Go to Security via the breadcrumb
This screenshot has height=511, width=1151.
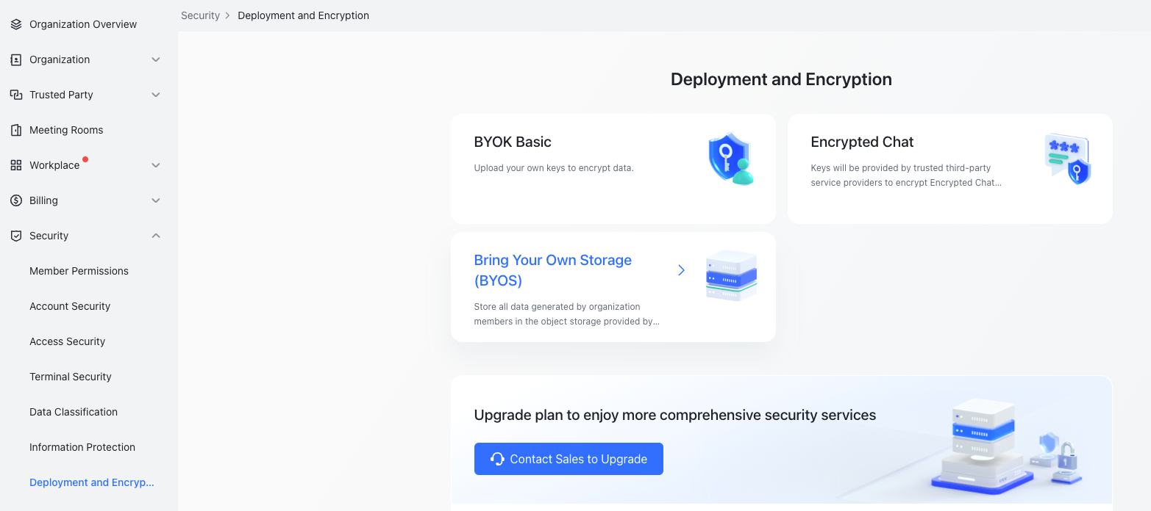[x=200, y=15]
